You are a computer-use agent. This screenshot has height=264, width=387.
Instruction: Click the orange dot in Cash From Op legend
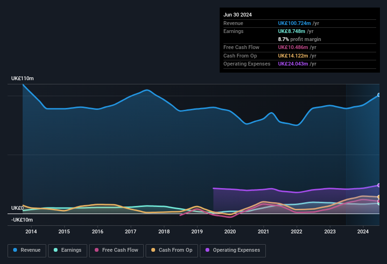pyautogui.click(x=153, y=250)
